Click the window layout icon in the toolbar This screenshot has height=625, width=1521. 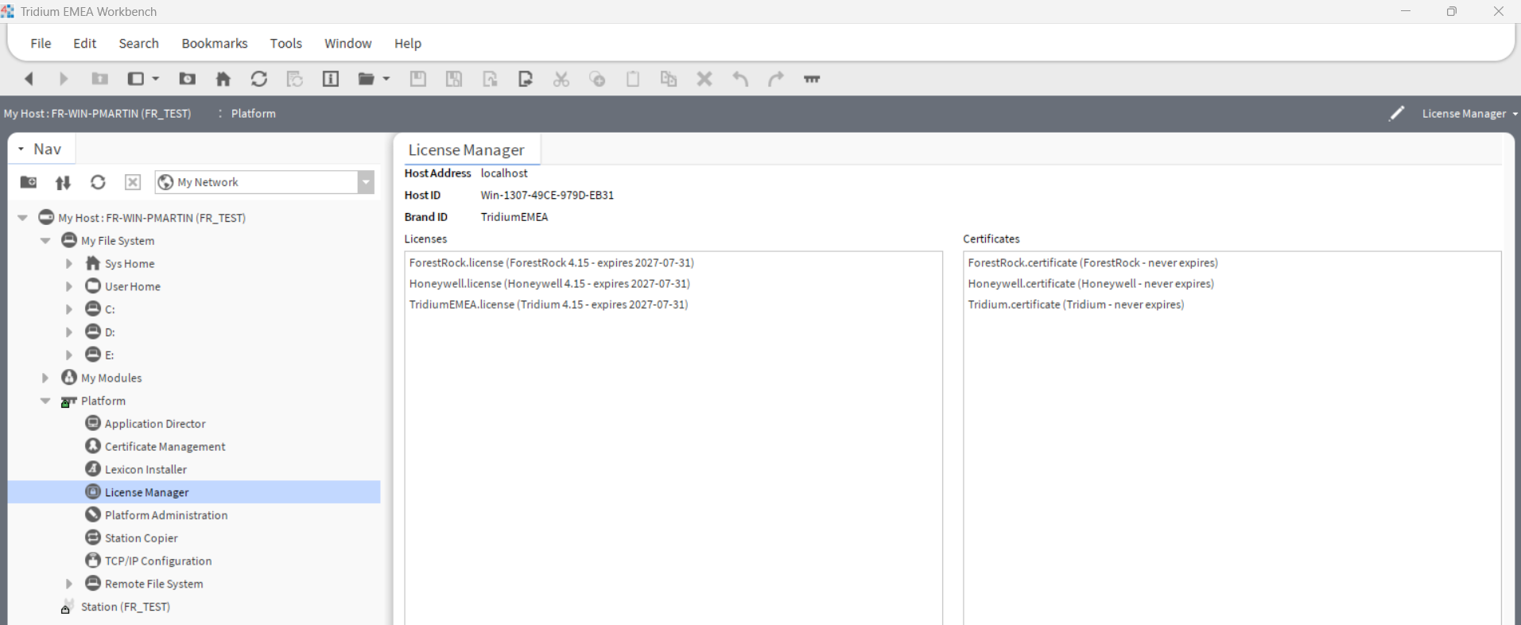tap(136, 79)
